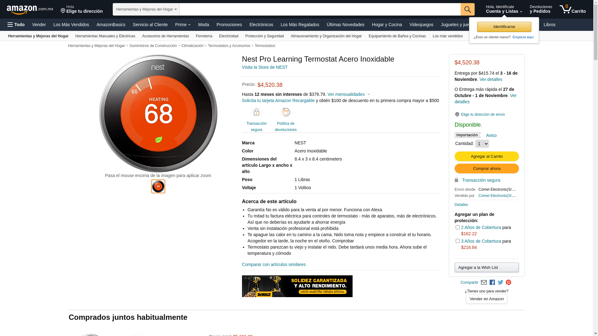
Task: Click the Amazon.com.mx logo
Action: pos(30,10)
